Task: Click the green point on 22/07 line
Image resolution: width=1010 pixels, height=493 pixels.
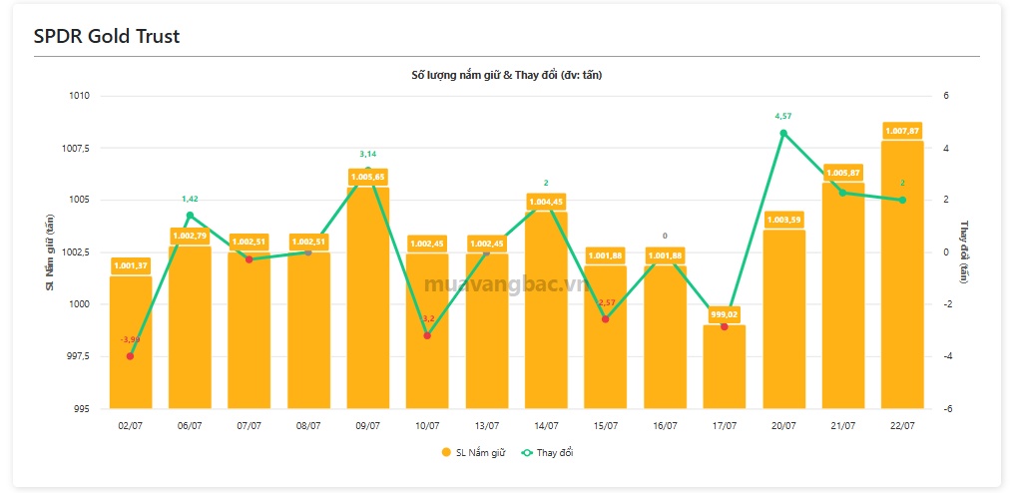Action: (x=902, y=200)
